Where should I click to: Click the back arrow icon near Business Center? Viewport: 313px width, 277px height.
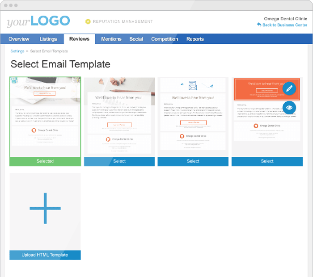[259, 25]
